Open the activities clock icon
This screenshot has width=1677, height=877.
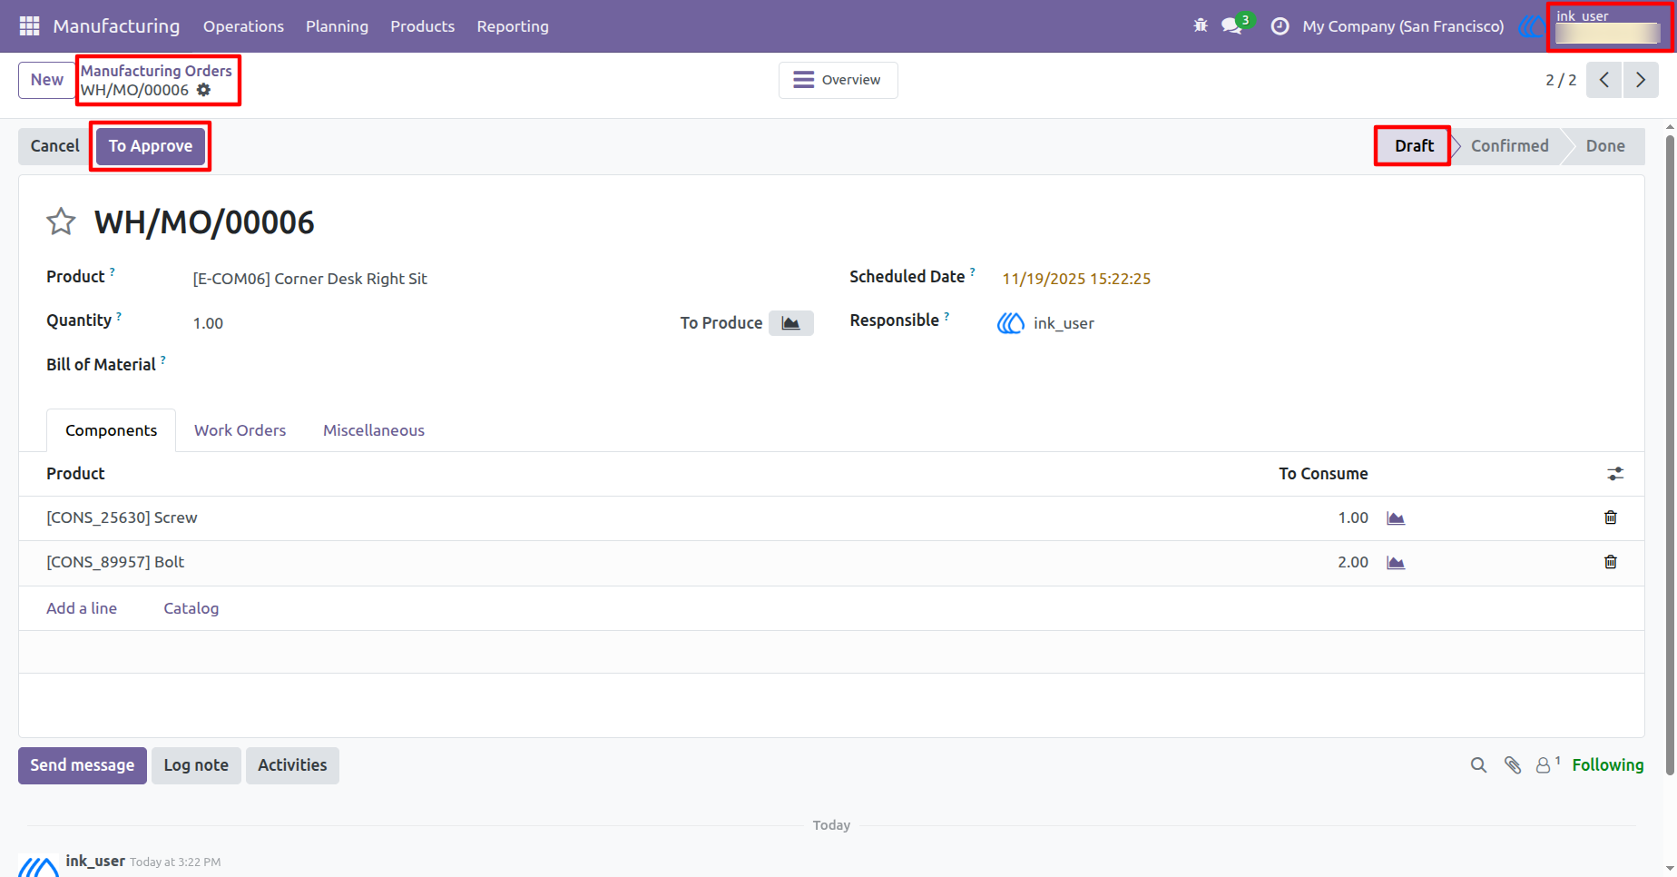[x=1280, y=26]
